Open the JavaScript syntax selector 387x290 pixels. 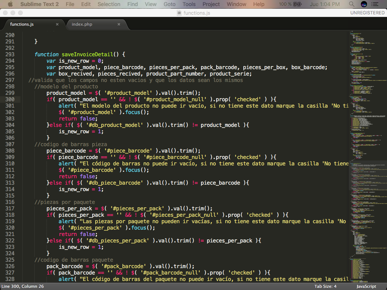click(366, 286)
